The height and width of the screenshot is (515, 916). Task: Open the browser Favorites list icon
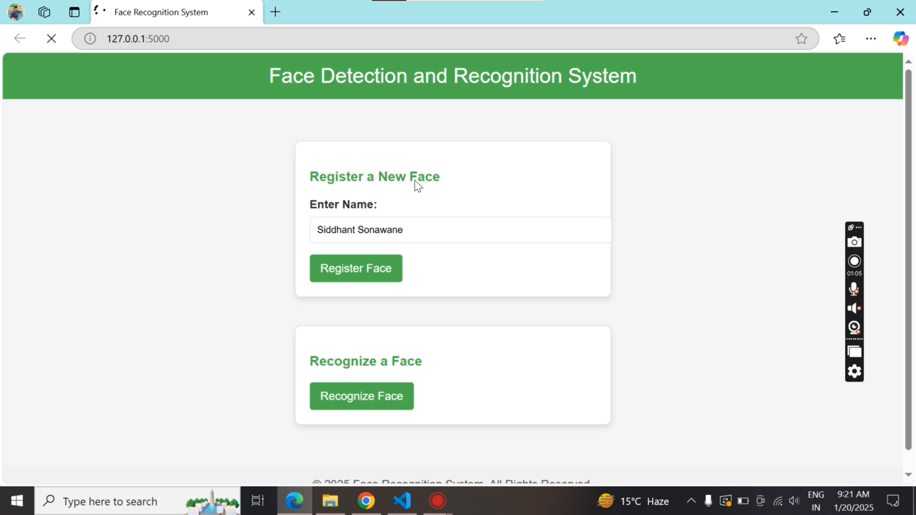[839, 39]
